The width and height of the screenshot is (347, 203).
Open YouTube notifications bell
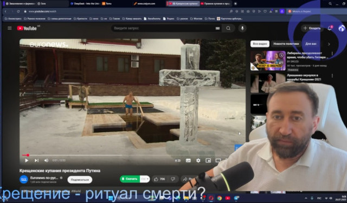[330, 28]
